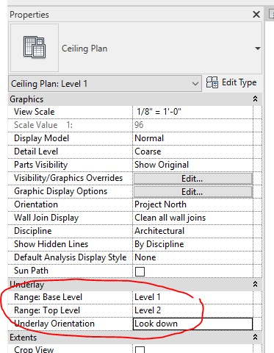This screenshot has height=353, width=274.
Task: Select the Wall Join Display label
Action: point(46,218)
